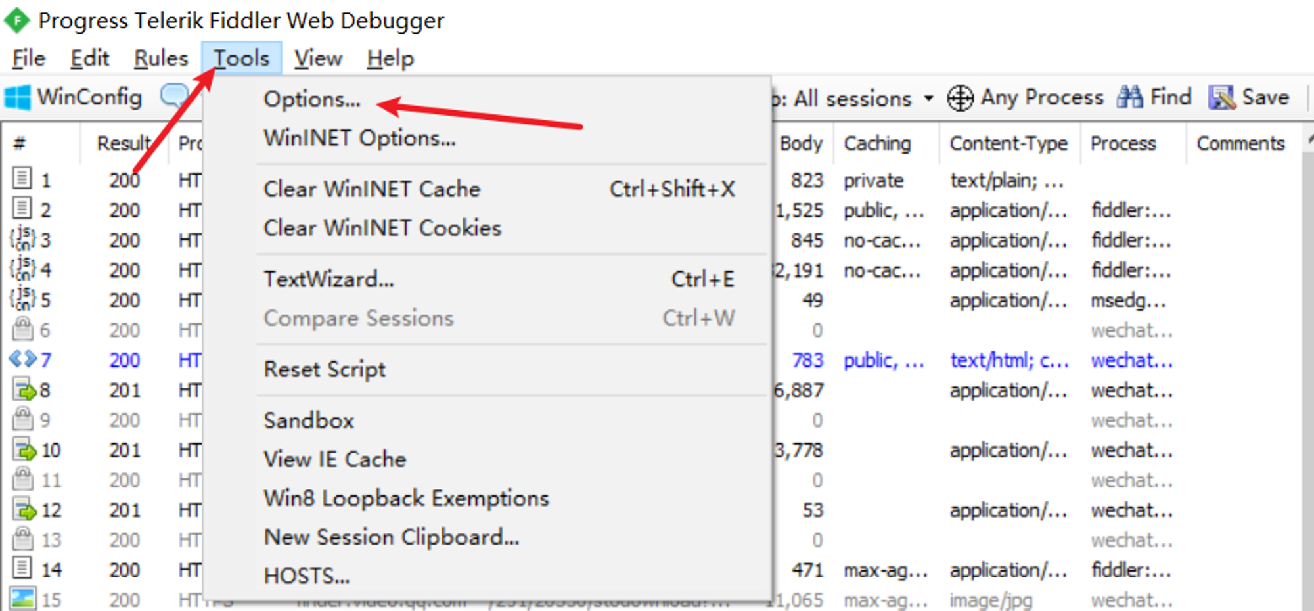
Task: Select session 15 image icon
Action: click(x=23, y=599)
